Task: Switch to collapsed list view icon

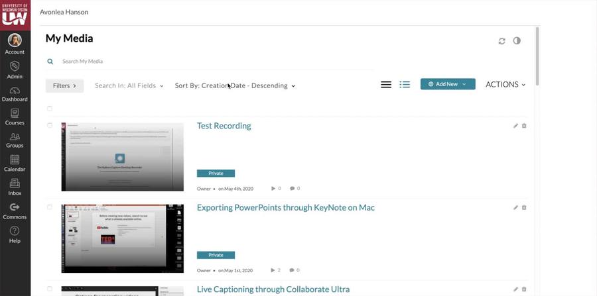Action: click(x=386, y=84)
